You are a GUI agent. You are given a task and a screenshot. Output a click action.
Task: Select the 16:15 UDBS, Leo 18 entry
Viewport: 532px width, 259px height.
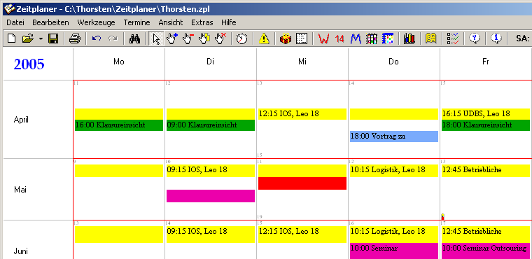point(486,114)
